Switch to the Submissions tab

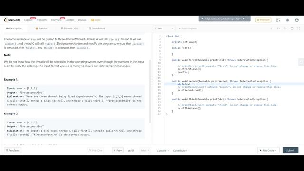pyautogui.click(x=97, y=28)
